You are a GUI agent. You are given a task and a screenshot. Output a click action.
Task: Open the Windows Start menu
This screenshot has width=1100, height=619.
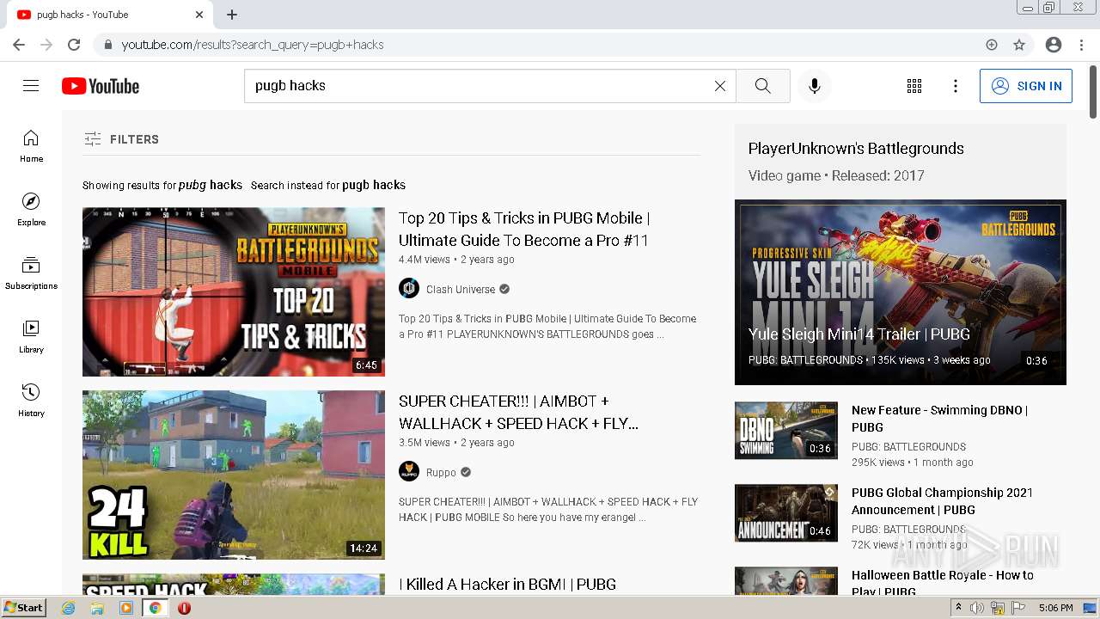pos(23,608)
